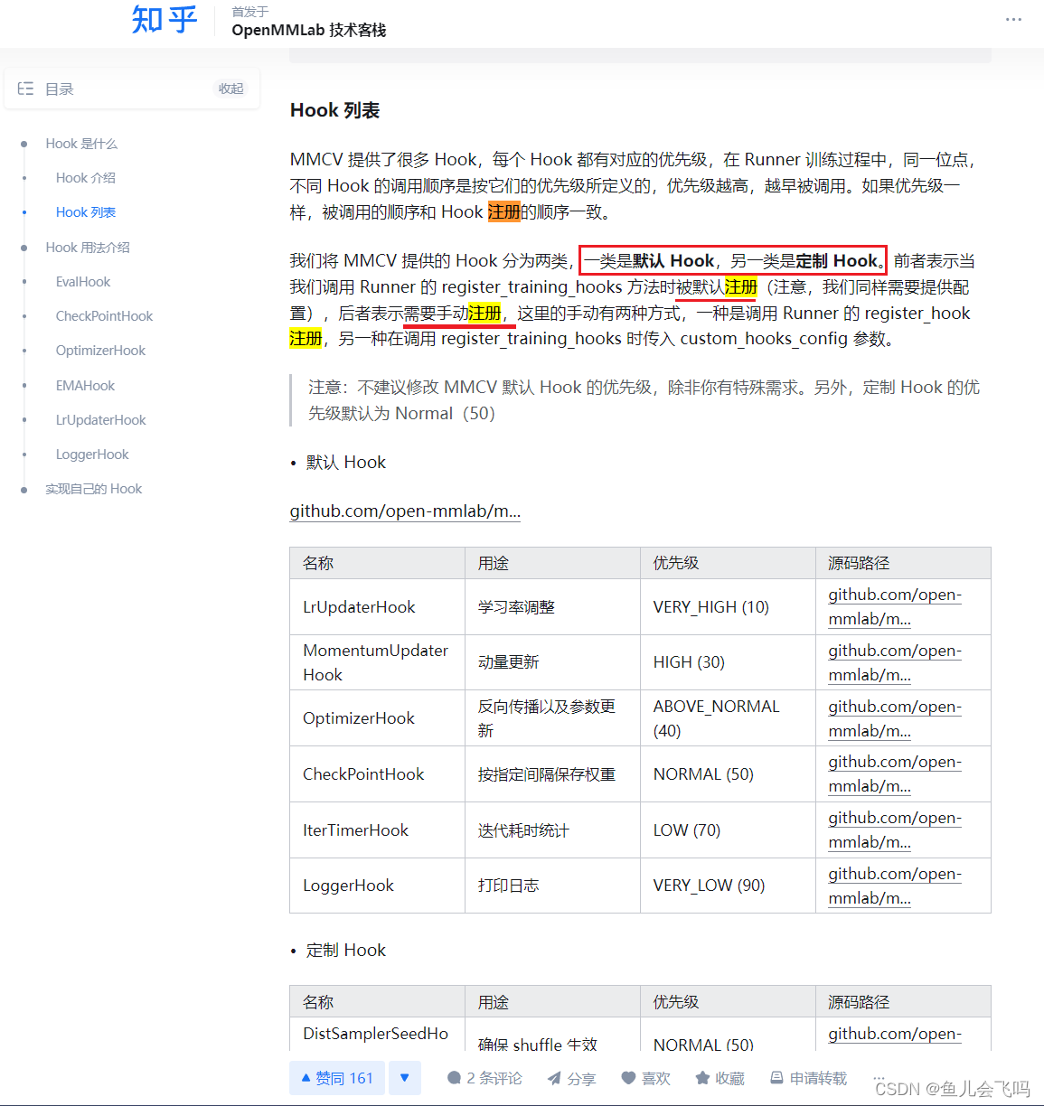1044x1106 pixels.
Task: Open the comments via the 2 条评论 bubble icon
Action: 456,1077
